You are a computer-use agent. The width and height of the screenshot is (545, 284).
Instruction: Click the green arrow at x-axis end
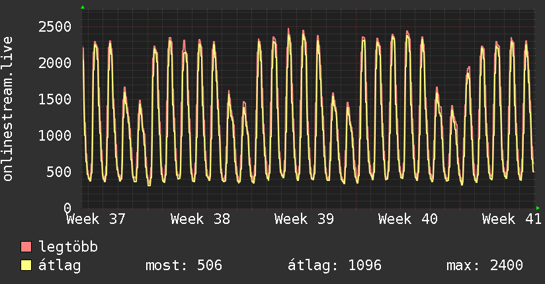coord(538,208)
